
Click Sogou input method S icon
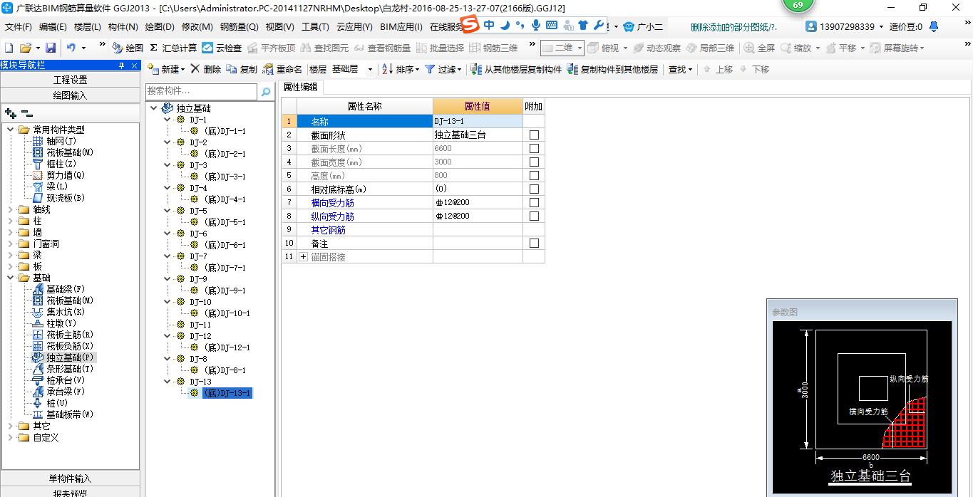point(470,26)
